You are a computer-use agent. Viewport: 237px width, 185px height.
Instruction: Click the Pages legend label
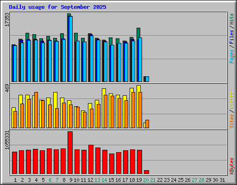click(232, 56)
